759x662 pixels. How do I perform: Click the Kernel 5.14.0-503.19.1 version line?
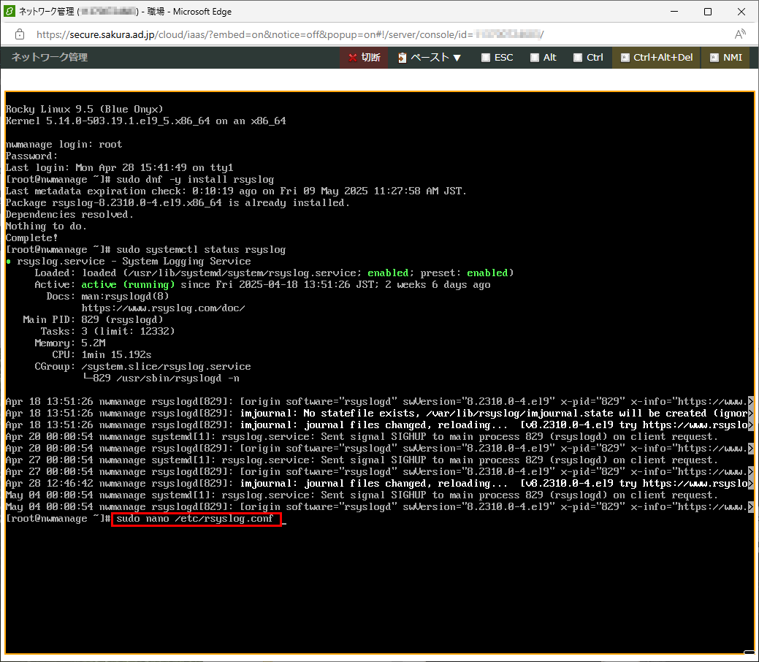point(145,121)
